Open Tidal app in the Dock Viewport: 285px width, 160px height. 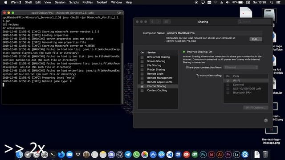click(x=78, y=155)
